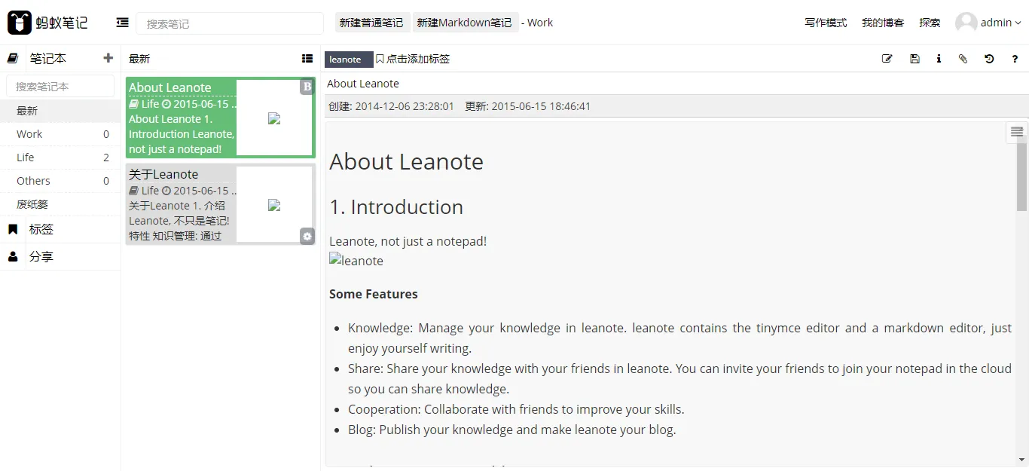Select the 关于Leanote note card
Viewport: 1029px width, 471px height.
pos(220,204)
